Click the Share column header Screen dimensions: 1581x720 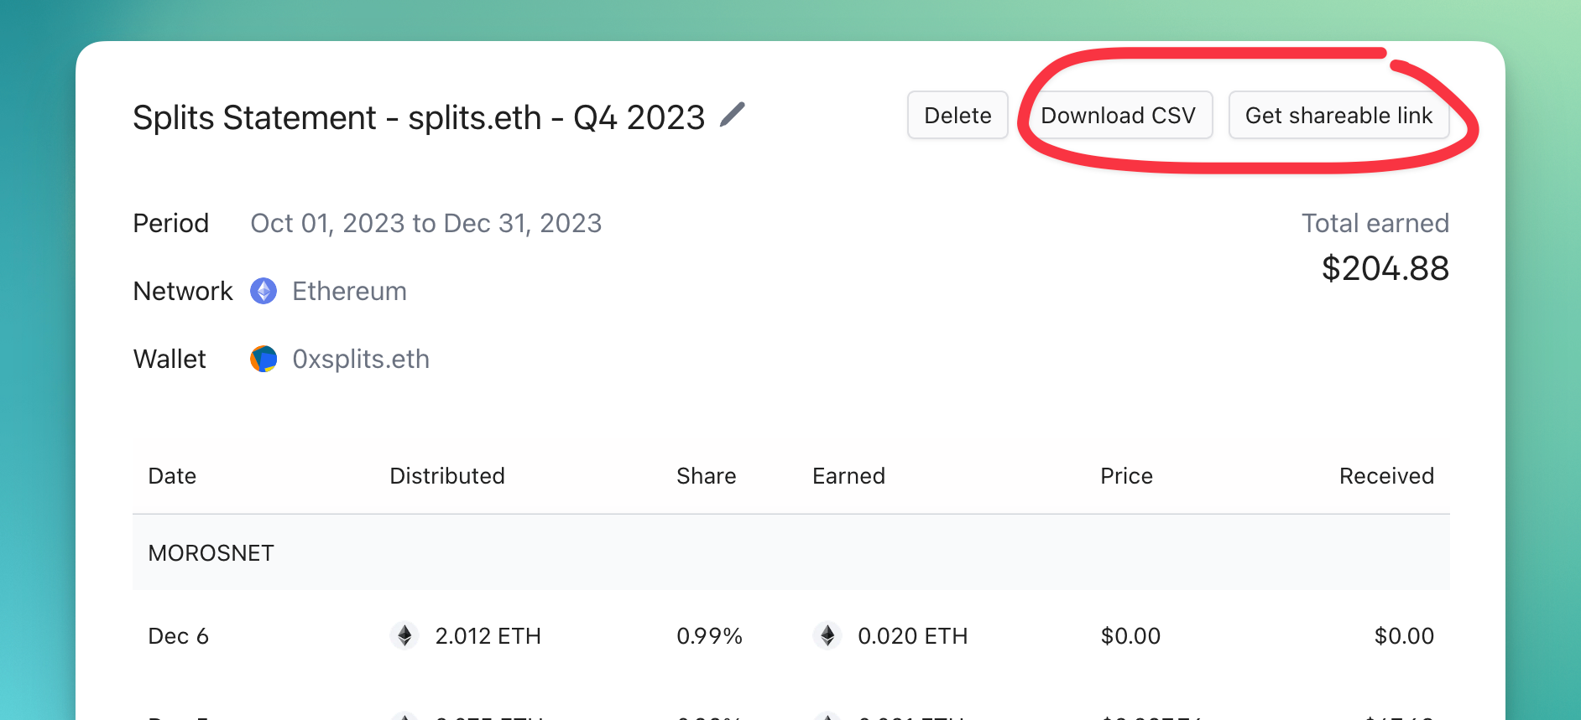tap(706, 476)
